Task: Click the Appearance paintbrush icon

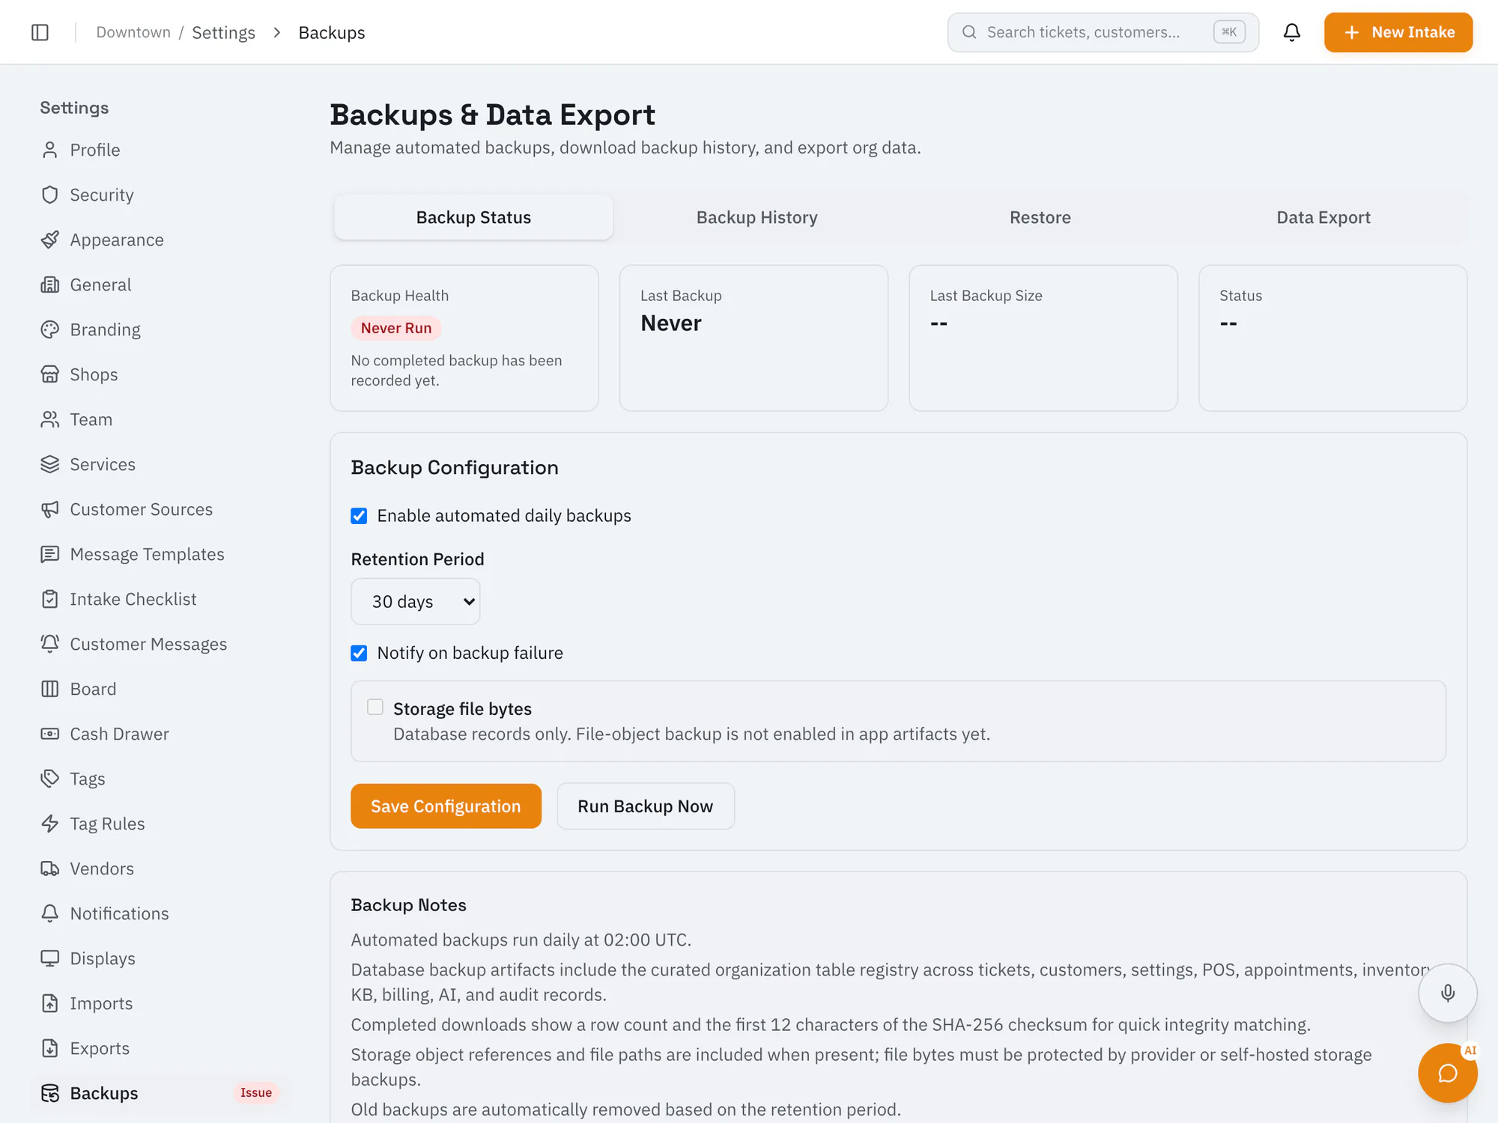Action: click(50, 240)
